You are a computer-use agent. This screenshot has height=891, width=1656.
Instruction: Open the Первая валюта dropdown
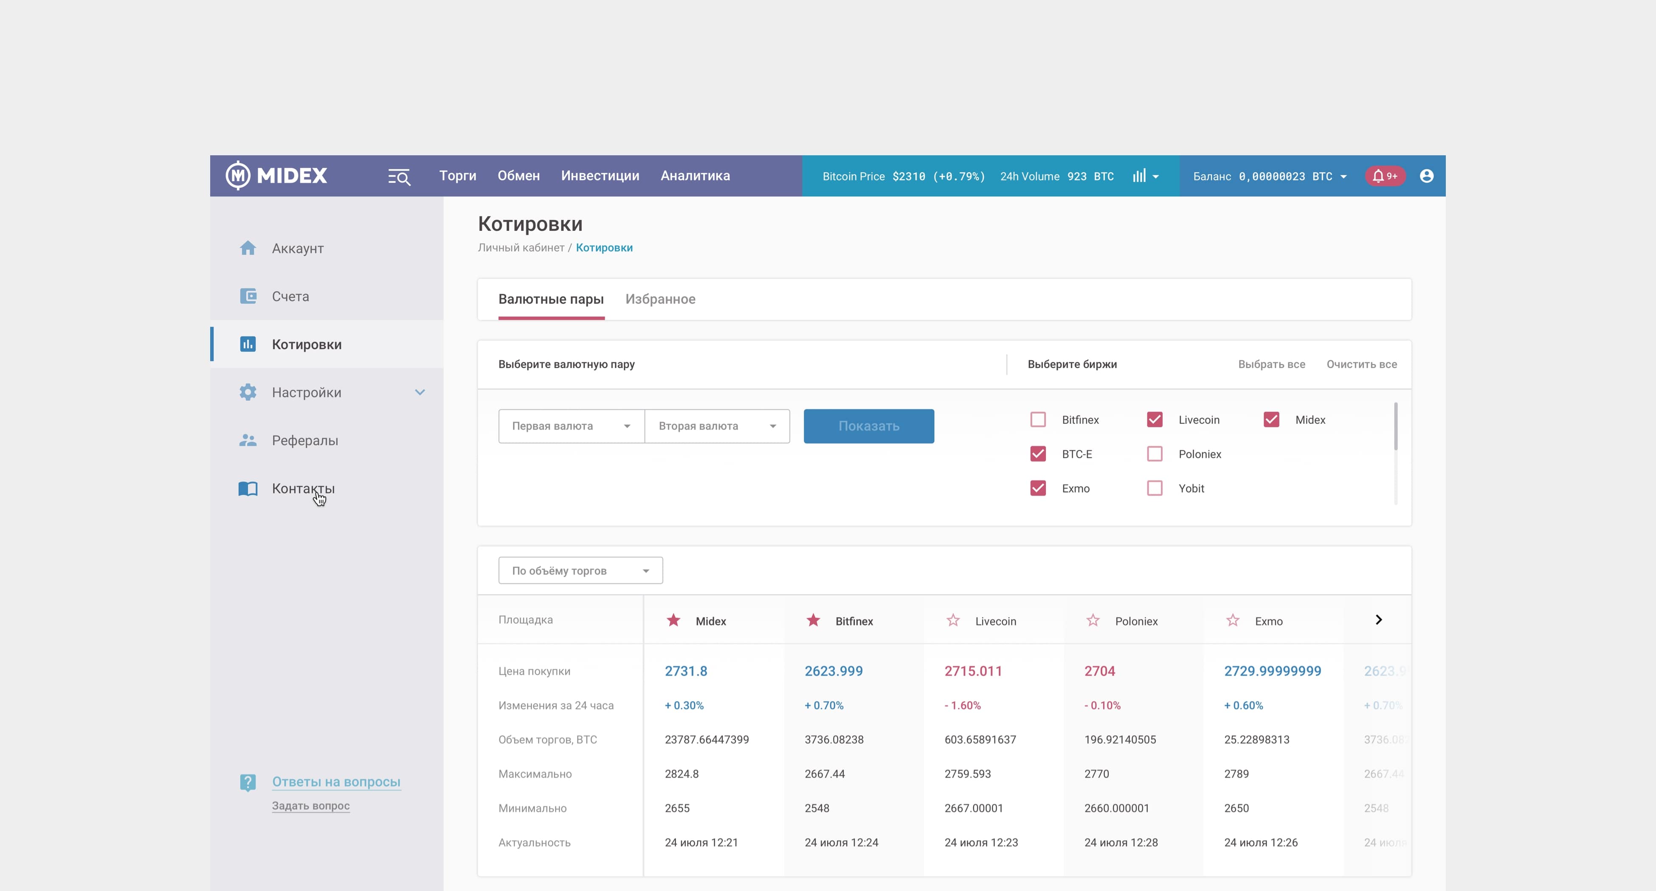572,426
